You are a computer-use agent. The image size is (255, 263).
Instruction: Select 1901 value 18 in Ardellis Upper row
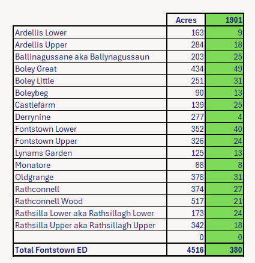(224, 45)
